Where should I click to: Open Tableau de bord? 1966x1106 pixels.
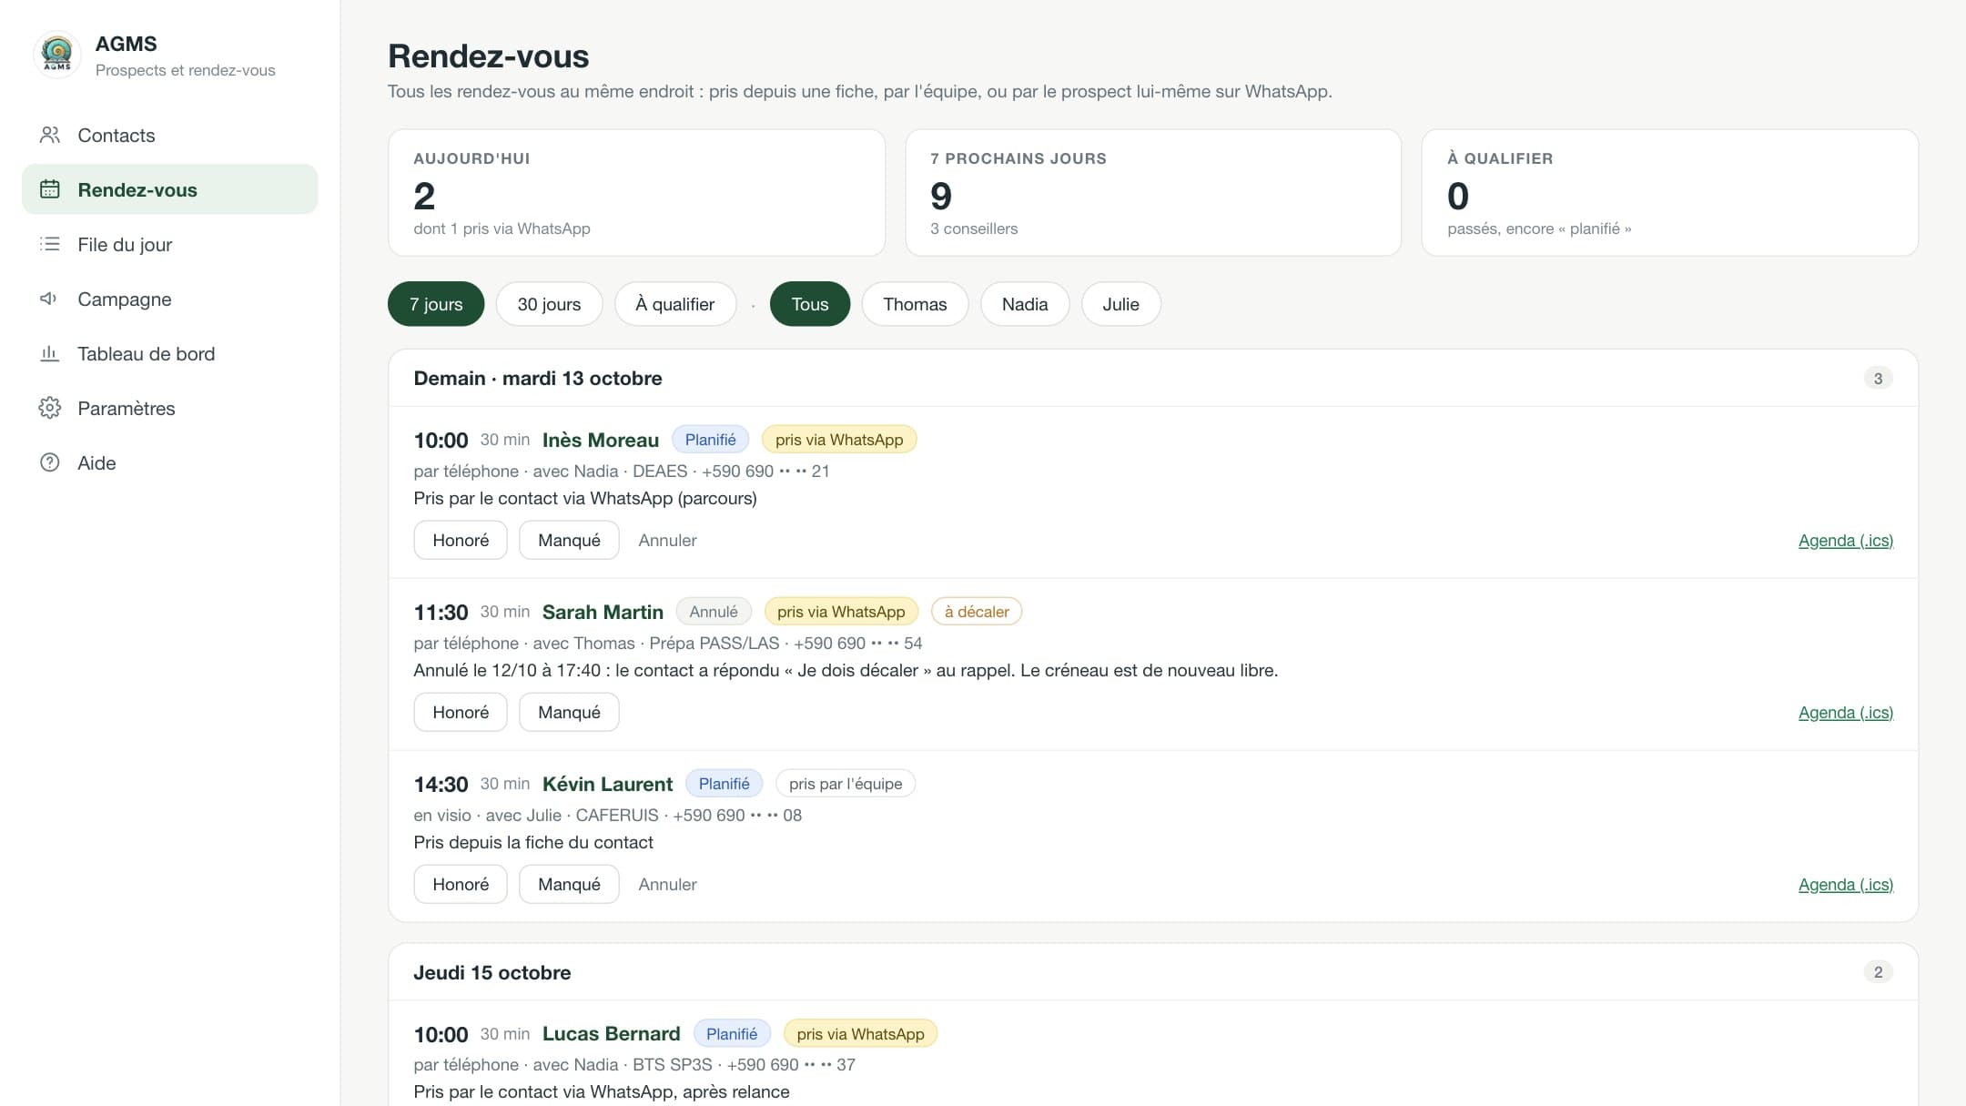169,353
